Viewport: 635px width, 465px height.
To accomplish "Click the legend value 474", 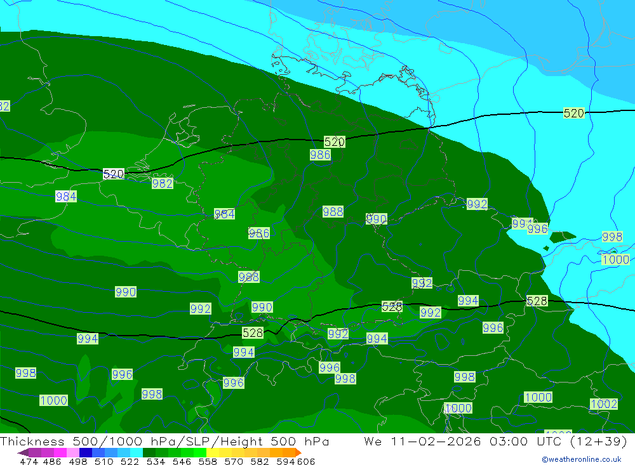I will point(29,462).
